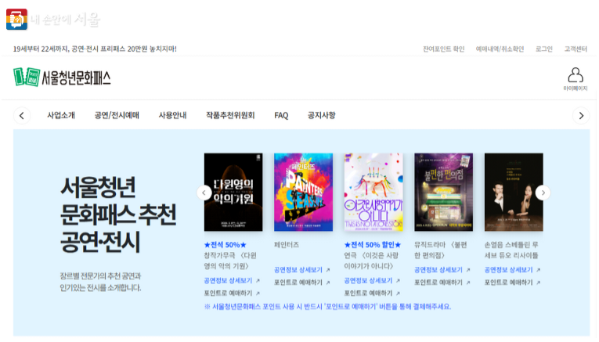The image size is (599, 342).
Task: Open 공연정보 상세보기 for 불편한 편의점
Action: tap(442, 270)
